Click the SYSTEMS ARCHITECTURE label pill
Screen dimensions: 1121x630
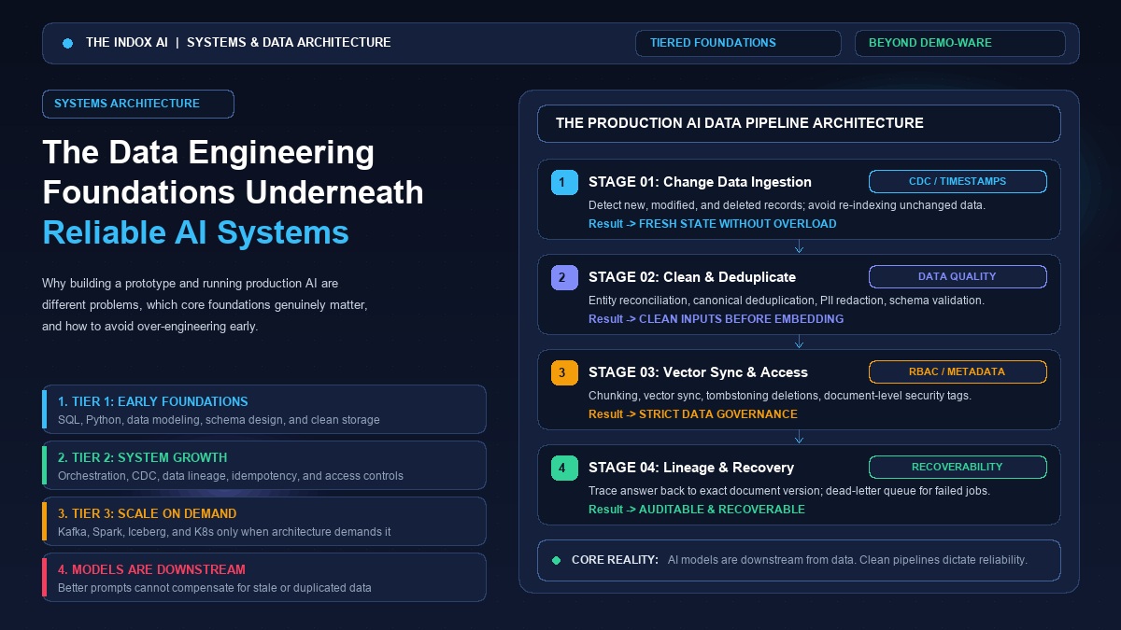[138, 104]
